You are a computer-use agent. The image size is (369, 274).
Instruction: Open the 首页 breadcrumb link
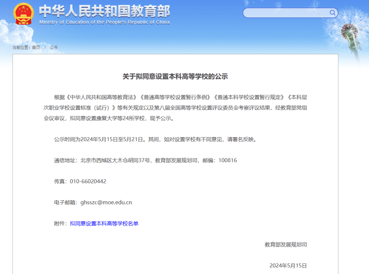36,48
